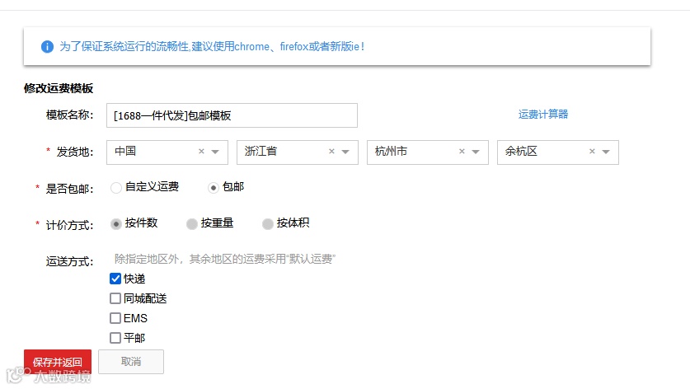Click the browser recommendation notice text
Screen dimensions: 690x389
tap(212, 47)
